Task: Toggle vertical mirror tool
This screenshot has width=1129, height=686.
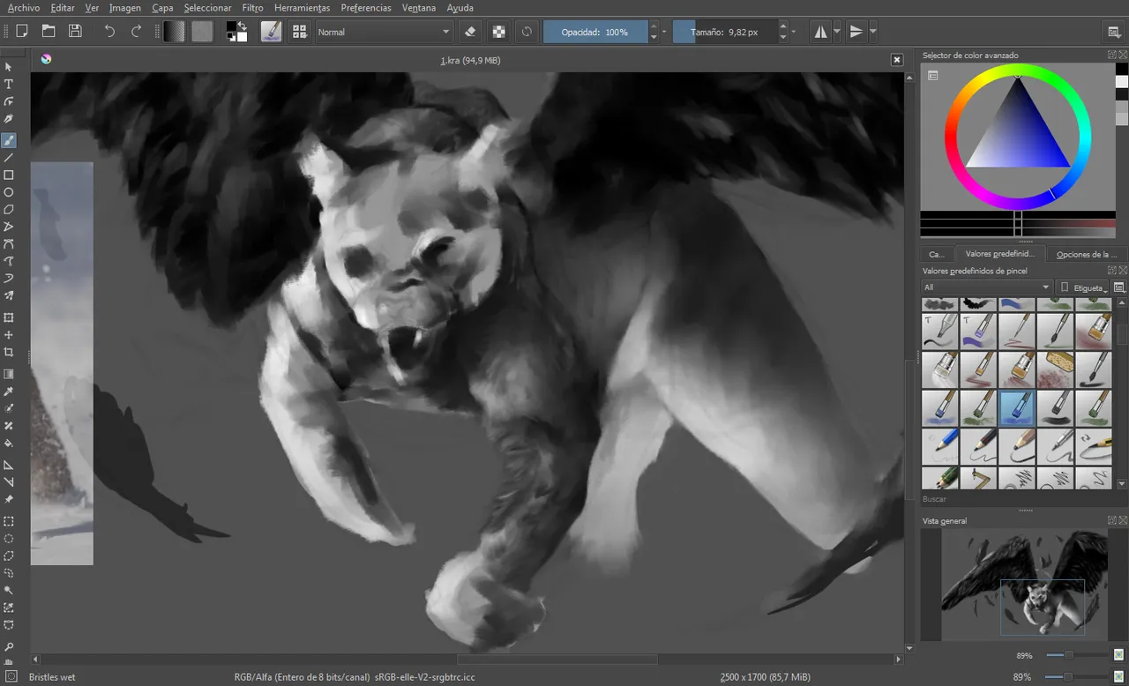Action: pyautogui.click(x=856, y=32)
